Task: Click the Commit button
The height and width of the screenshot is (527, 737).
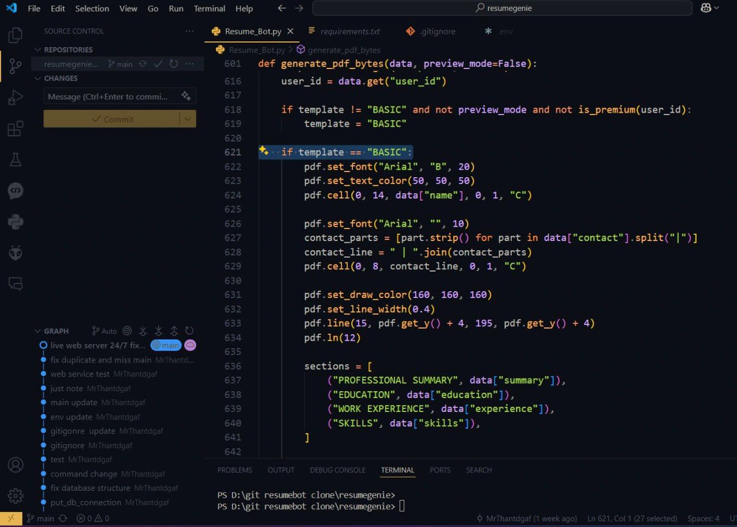Action: pyautogui.click(x=112, y=119)
